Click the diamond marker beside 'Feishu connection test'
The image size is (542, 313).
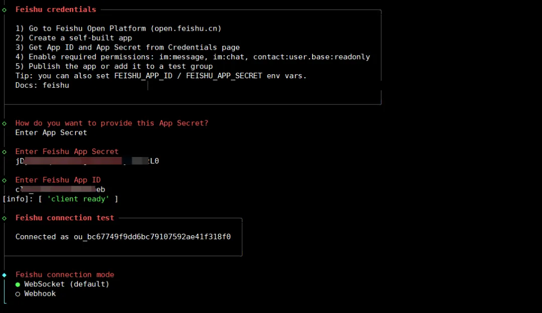[5, 218]
